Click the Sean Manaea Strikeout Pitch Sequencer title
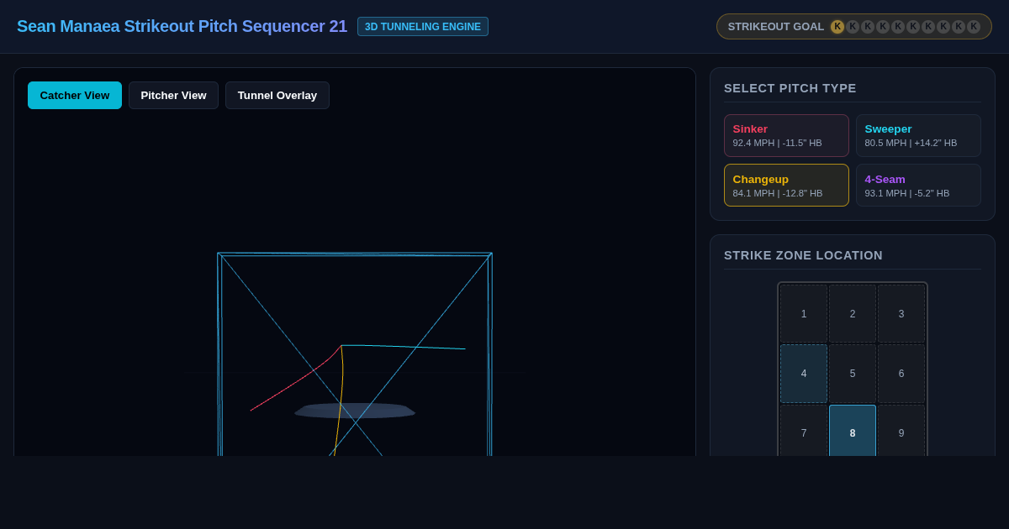Screen dimensions: 1009x529 [182, 26]
